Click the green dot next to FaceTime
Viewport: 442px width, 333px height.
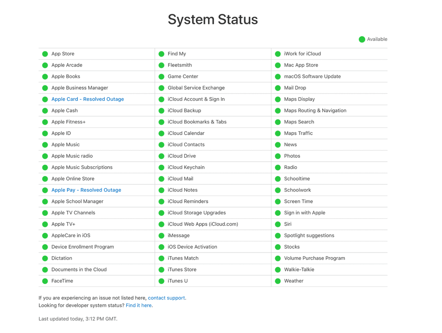coord(45,281)
